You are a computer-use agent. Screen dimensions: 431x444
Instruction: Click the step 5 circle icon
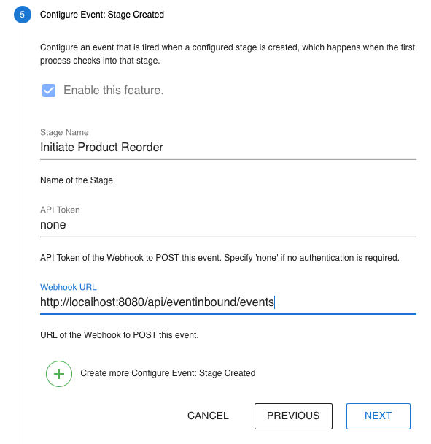23,15
